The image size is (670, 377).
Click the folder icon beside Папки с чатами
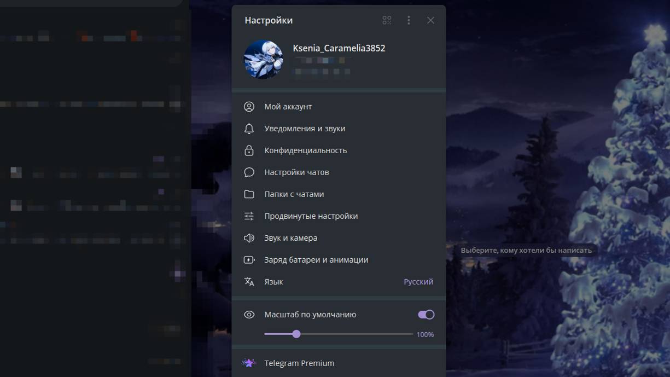click(249, 194)
